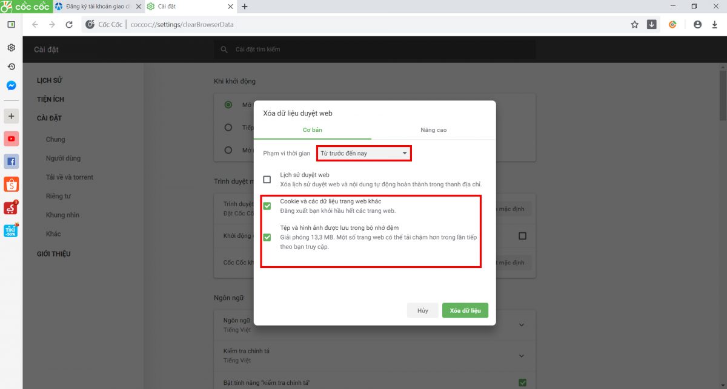The image size is (727, 389).
Task: Click the Xóa dữ liệu button
Action: [x=465, y=310]
